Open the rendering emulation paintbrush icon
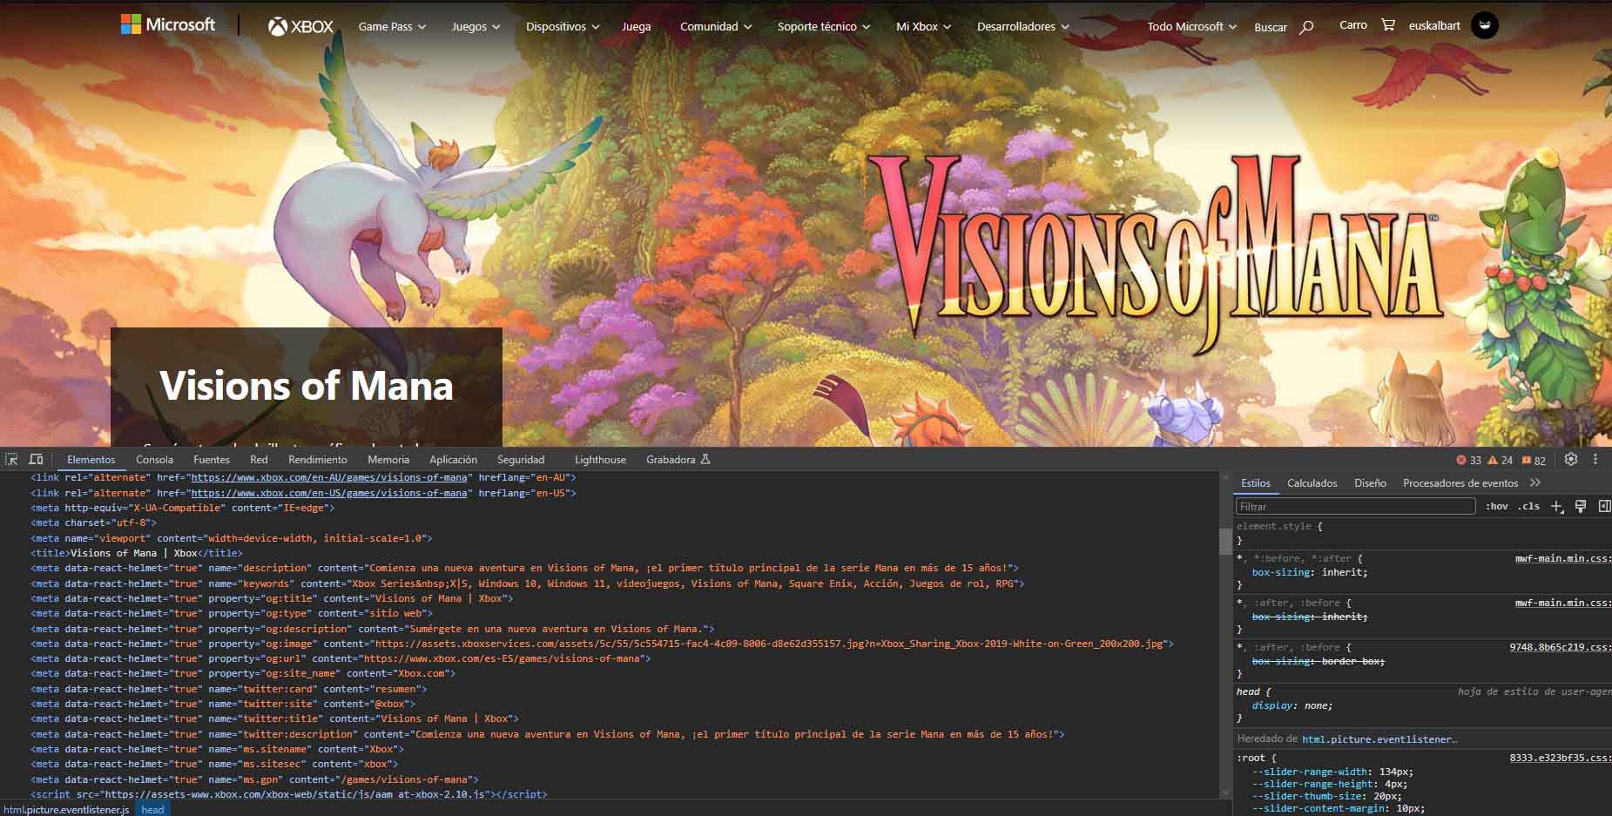The width and height of the screenshot is (1612, 816). pos(1581,506)
